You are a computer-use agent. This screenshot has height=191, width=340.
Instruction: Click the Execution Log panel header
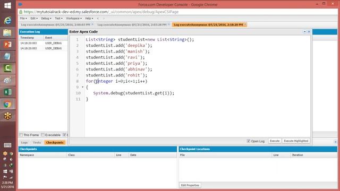44,32
